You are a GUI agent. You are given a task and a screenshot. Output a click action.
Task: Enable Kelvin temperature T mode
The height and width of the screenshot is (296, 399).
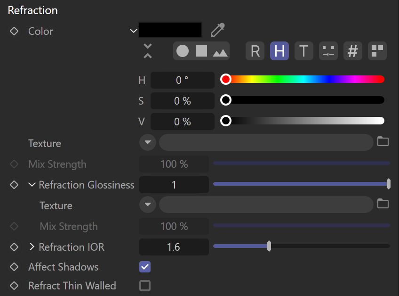tap(304, 51)
